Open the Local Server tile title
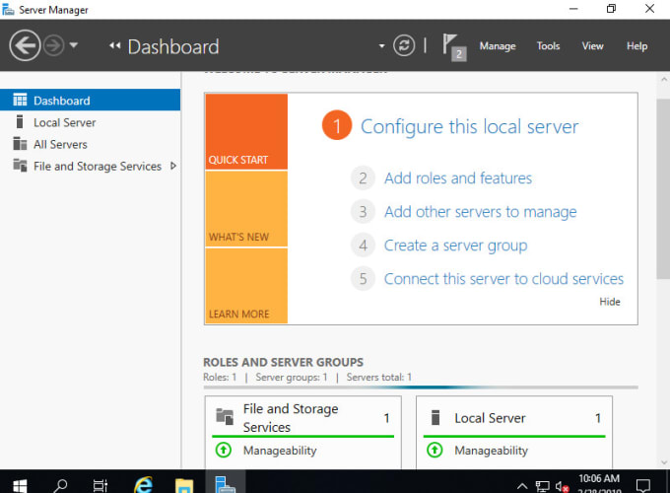The image size is (670, 493). coord(490,418)
